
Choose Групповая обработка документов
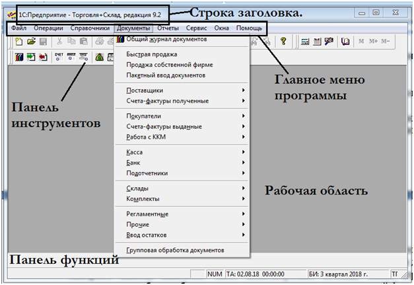click(182, 250)
